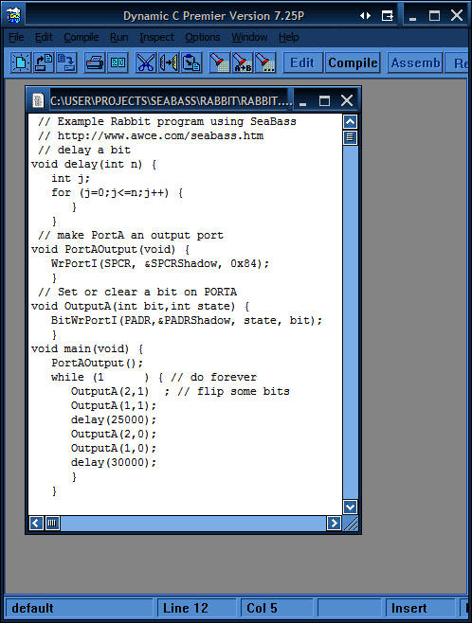Click the Find next flashlight icon
Image resolution: width=472 pixels, height=623 pixels.
coord(265,62)
